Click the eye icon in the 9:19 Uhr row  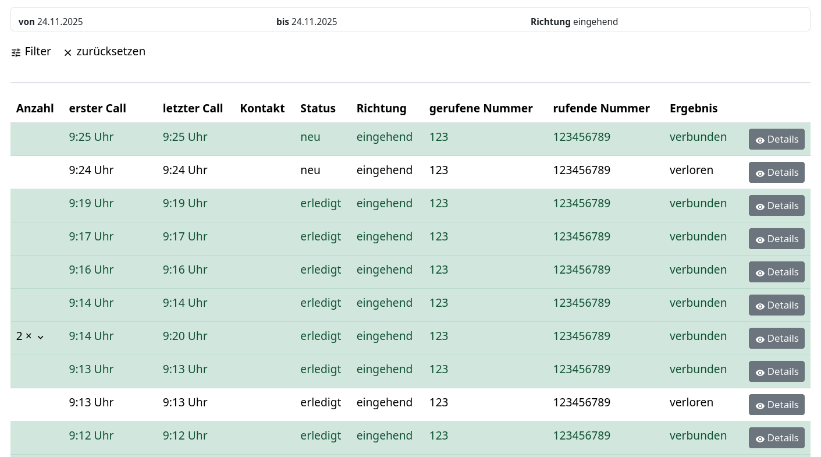pos(760,207)
